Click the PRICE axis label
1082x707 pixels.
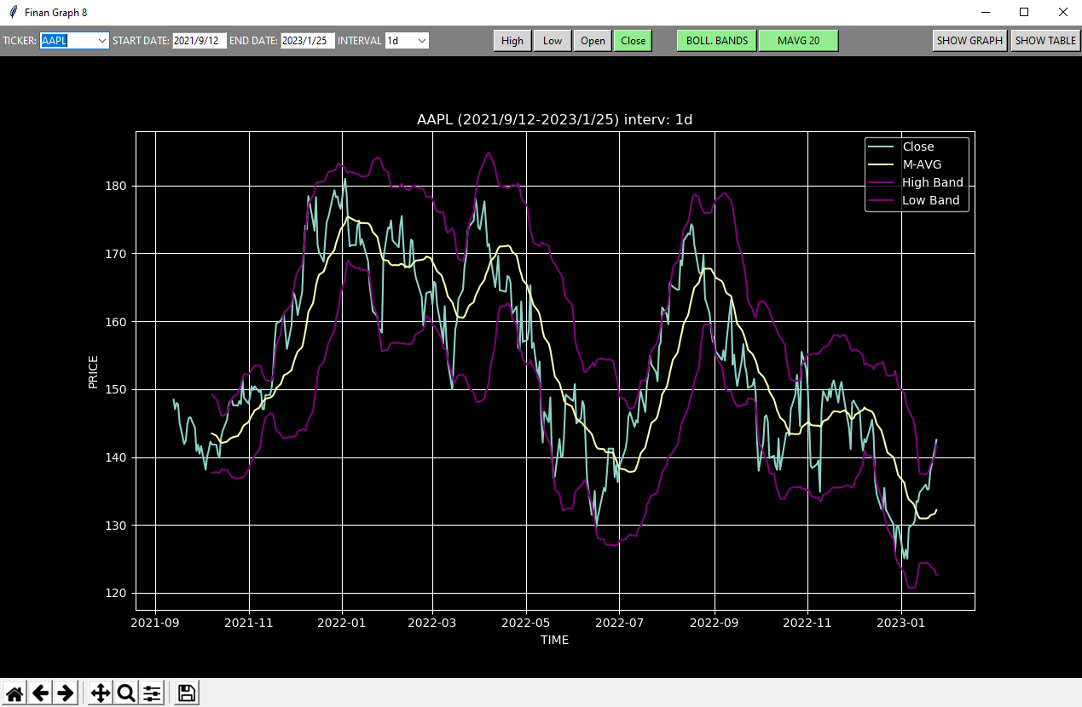[x=93, y=371]
